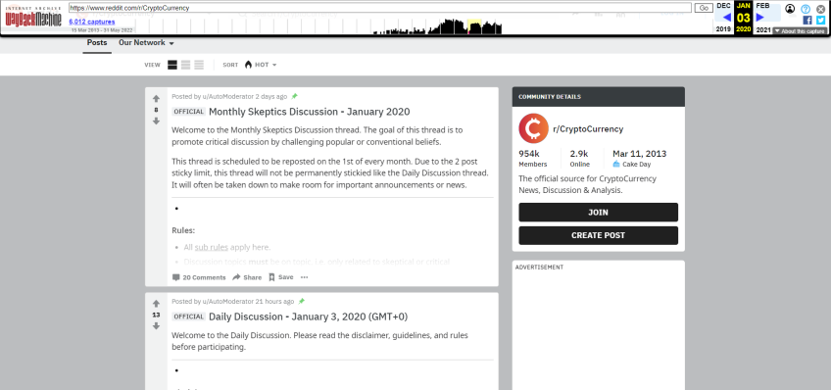Open Wayback help question mark icon
Viewport: 831px width, 390px height.
(x=806, y=9)
